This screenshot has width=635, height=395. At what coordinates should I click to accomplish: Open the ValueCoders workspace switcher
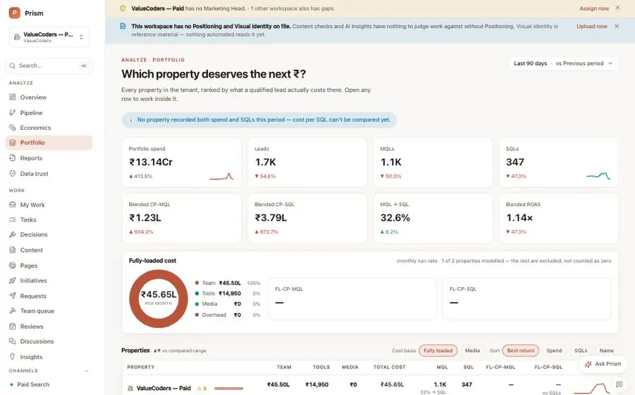point(49,37)
